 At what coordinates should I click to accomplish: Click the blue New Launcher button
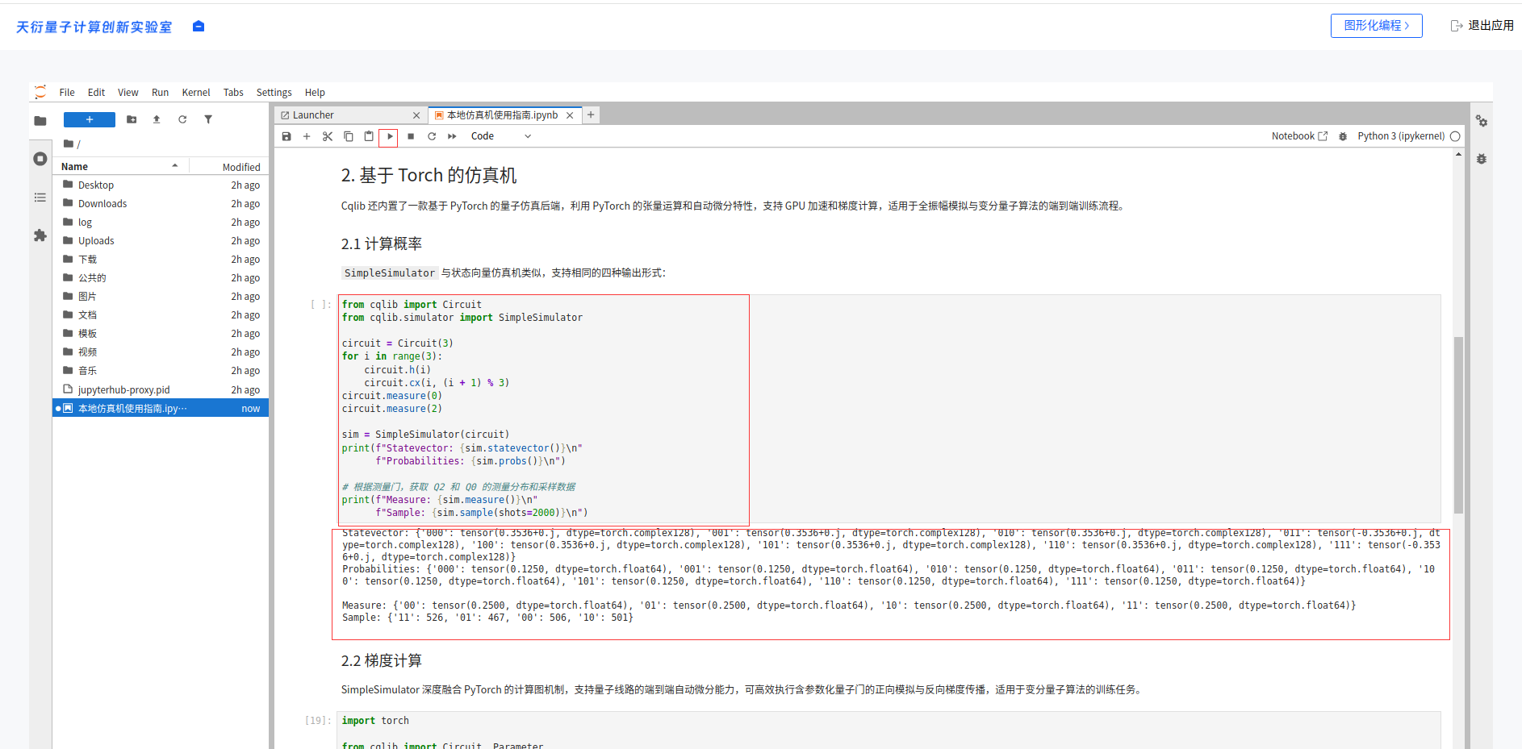click(90, 119)
